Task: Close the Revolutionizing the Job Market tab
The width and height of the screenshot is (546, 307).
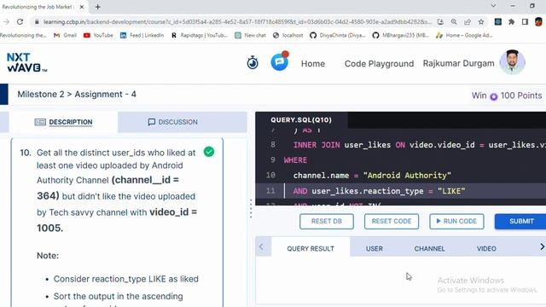Action: (82, 7)
